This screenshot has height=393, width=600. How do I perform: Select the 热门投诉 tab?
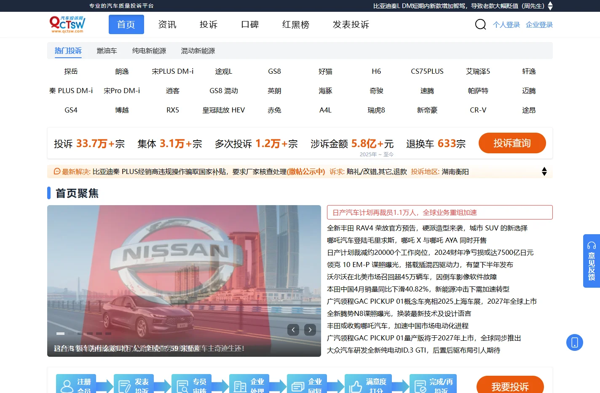(68, 51)
